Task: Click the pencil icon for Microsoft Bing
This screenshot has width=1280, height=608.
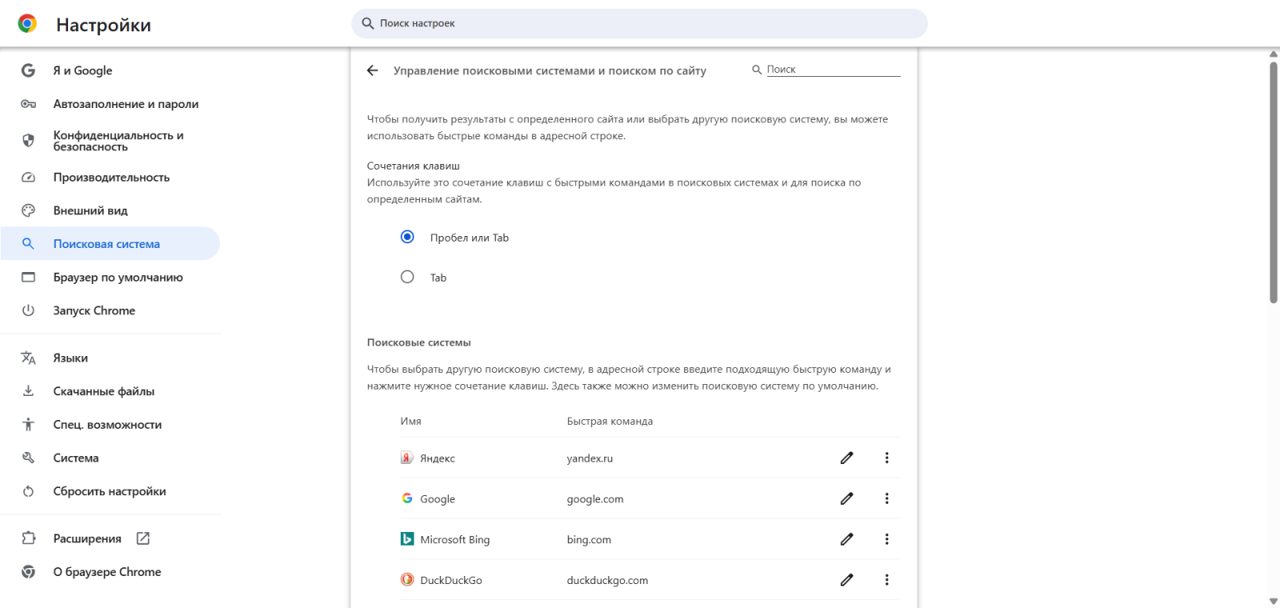Action: click(x=846, y=539)
